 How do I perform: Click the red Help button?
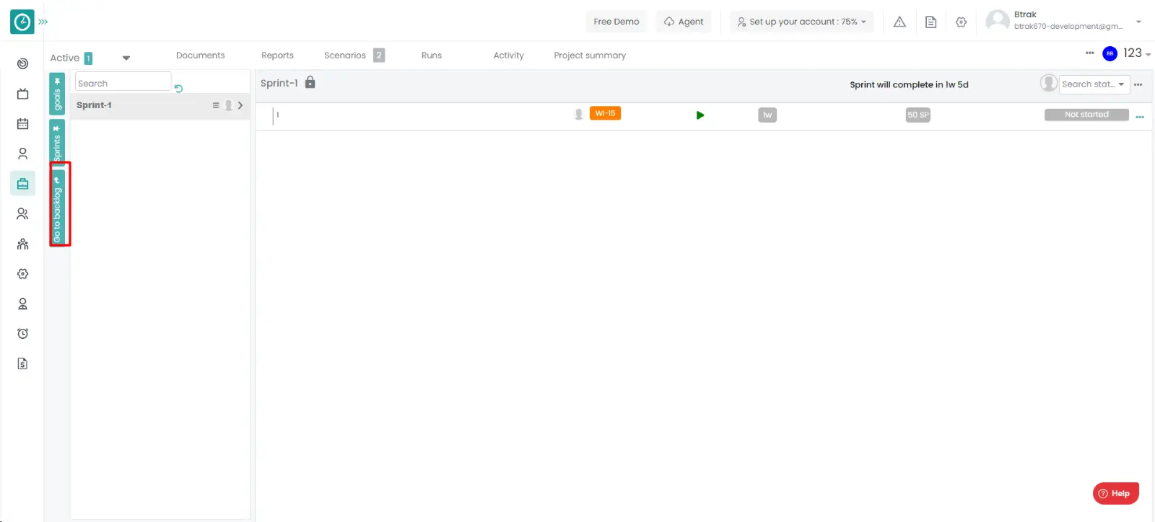(1115, 493)
